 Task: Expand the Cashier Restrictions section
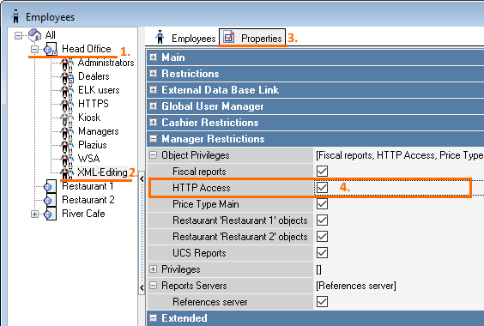tap(153, 123)
